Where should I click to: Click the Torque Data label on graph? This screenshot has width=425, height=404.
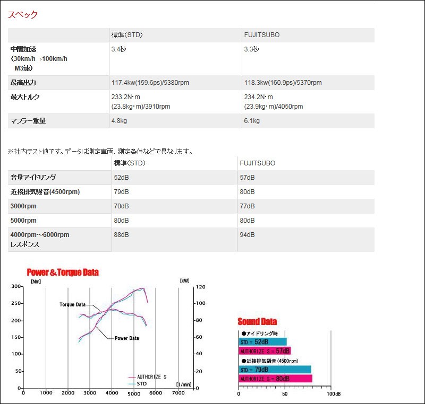pyautogui.click(x=72, y=305)
